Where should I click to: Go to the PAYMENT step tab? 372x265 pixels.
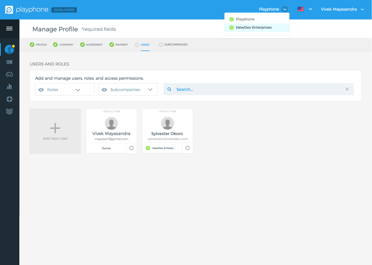click(122, 45)
